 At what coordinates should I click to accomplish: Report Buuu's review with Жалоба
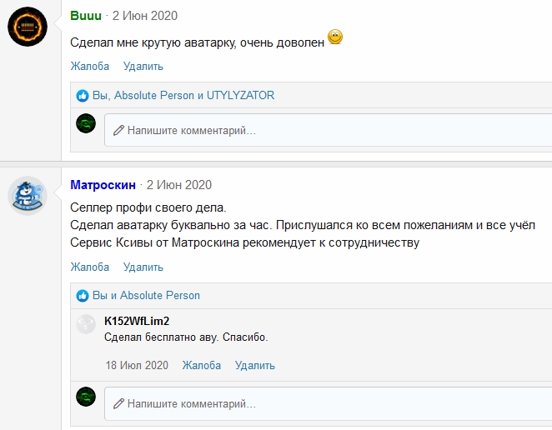[90, 66]
